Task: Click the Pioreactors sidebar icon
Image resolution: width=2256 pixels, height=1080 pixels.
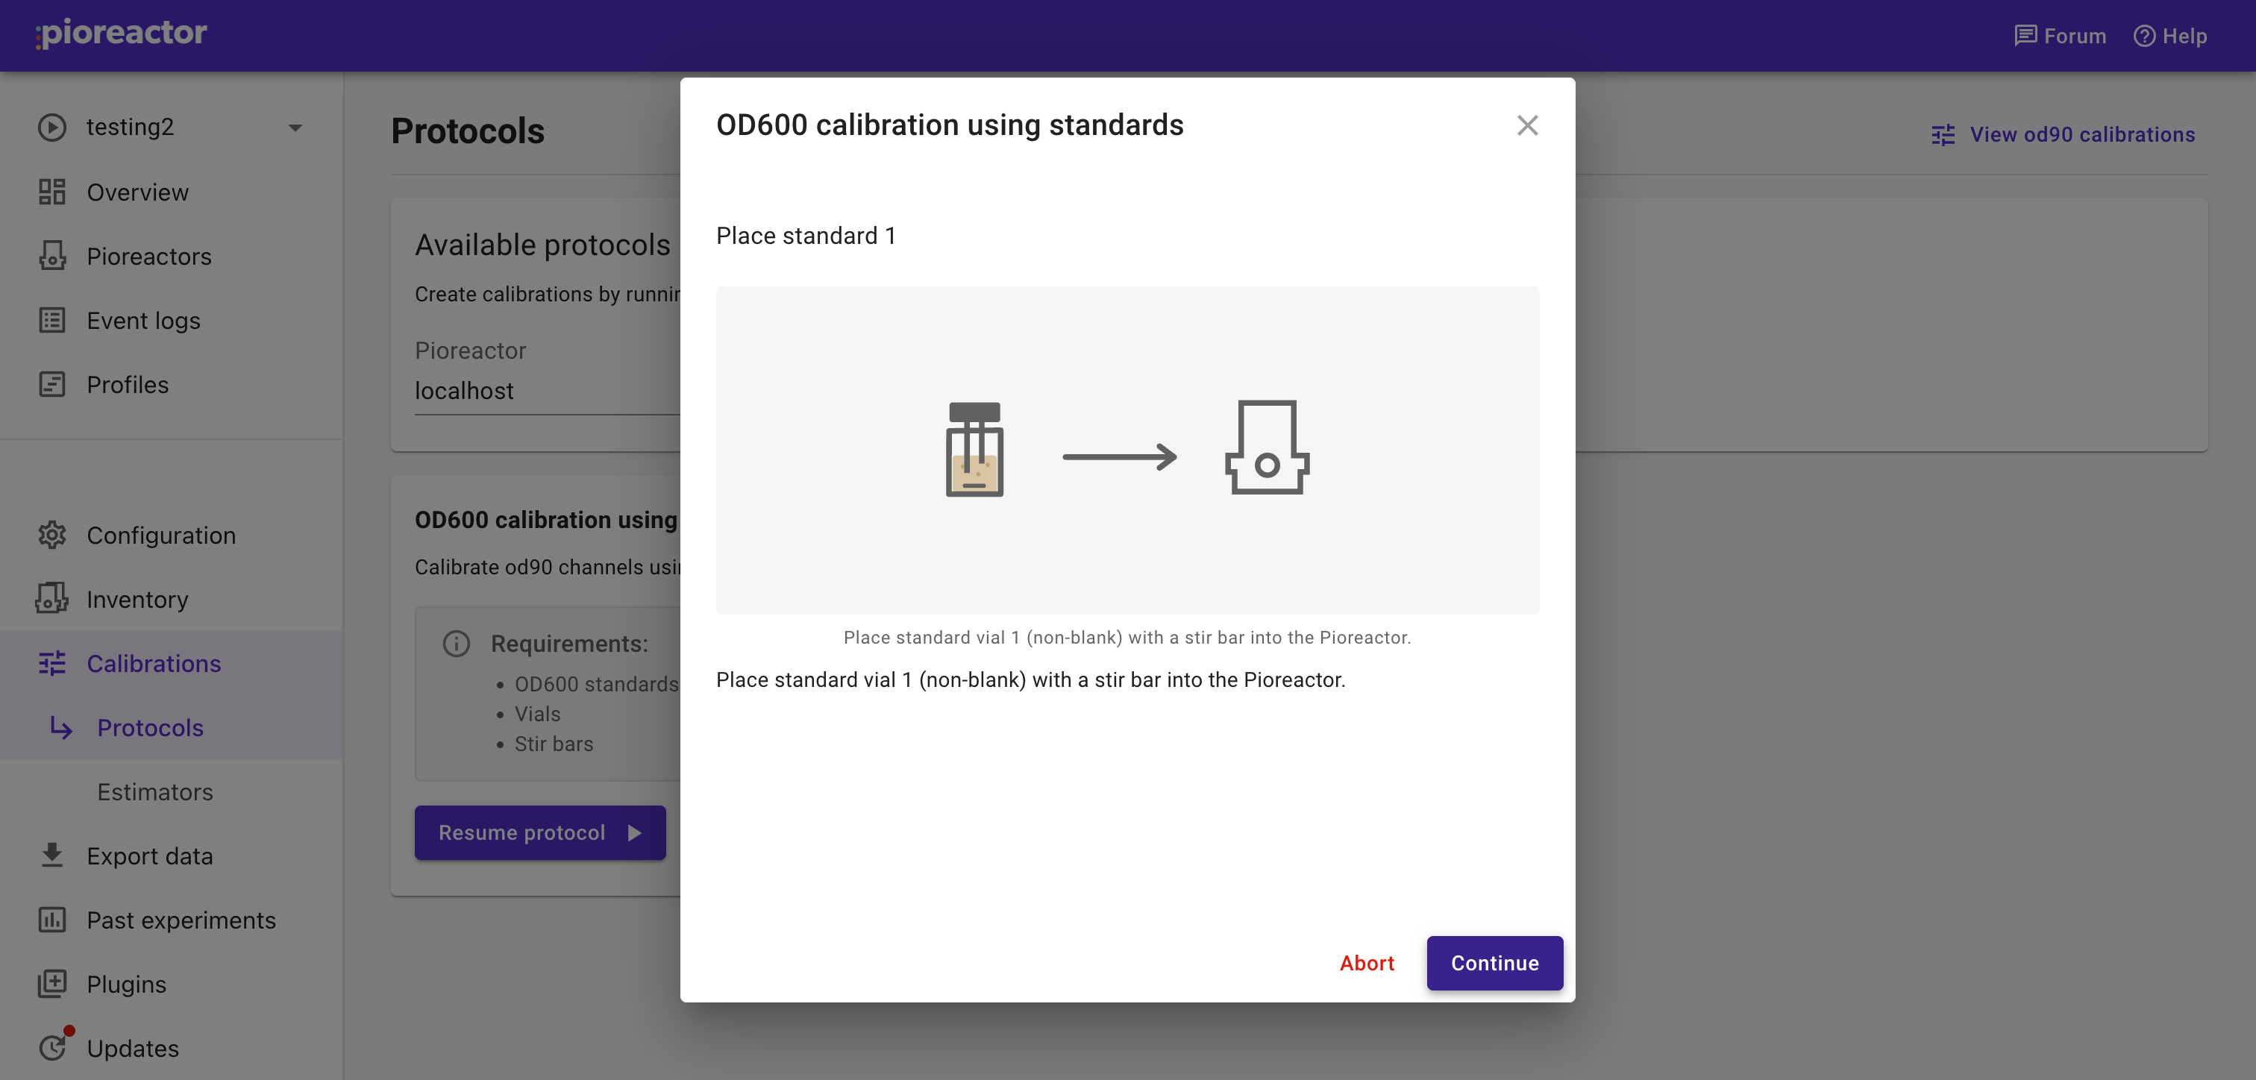Action: coord(51,256)
